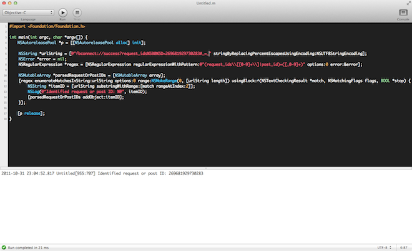Screen dimensions: 412x251
Task: Click the parsedRequestOrPostIDs array declaration
Action: (x=92, y=75)
